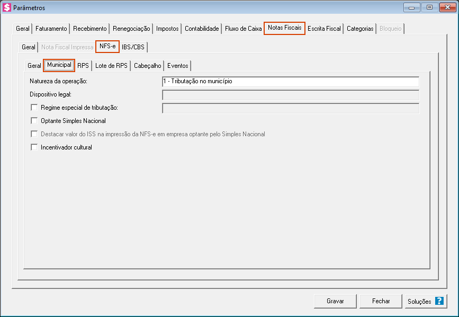Go to the Fluxo de Caixa tab
The height and width of the screenshot is (317, 459).
tap(243, 29)
